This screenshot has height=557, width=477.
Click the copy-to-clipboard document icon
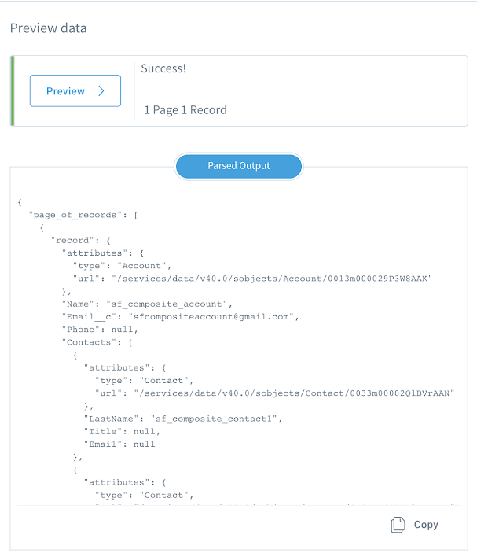point(398,525)
